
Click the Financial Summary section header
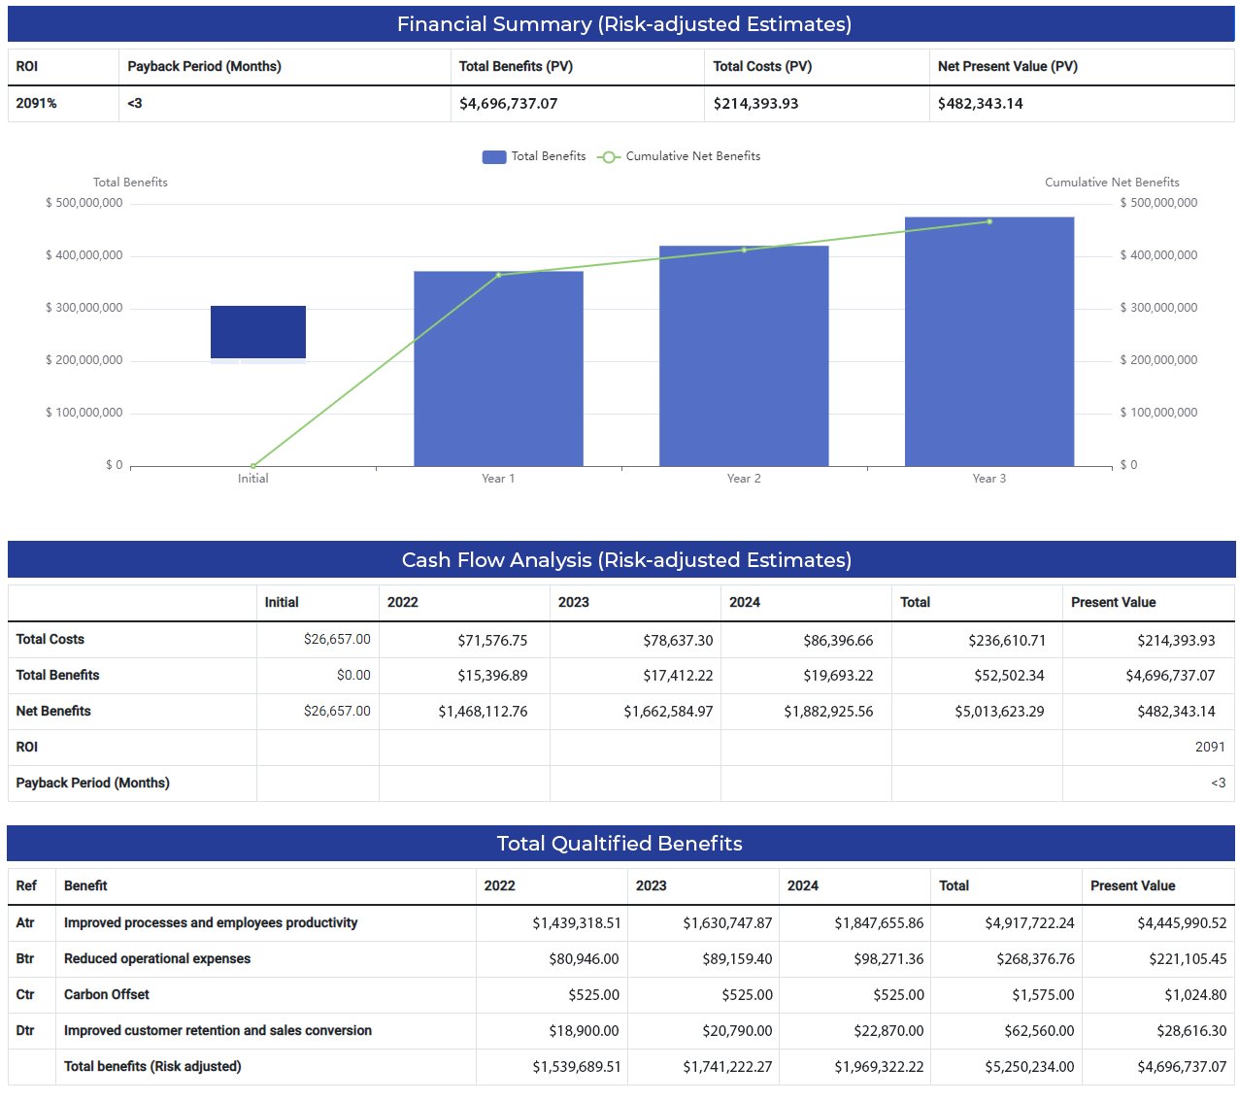pos(621,24)
